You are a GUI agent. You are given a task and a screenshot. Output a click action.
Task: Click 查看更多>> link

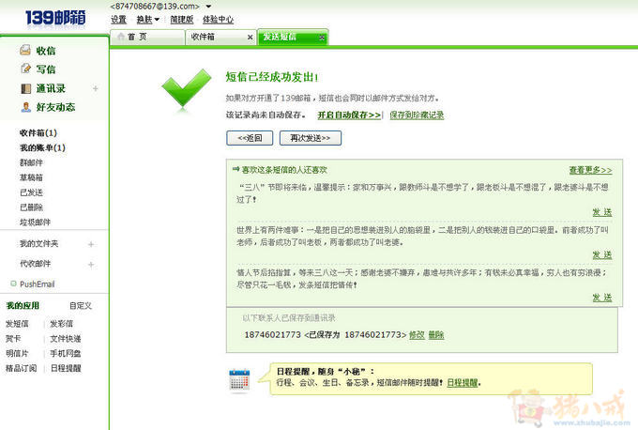(590, 170)
